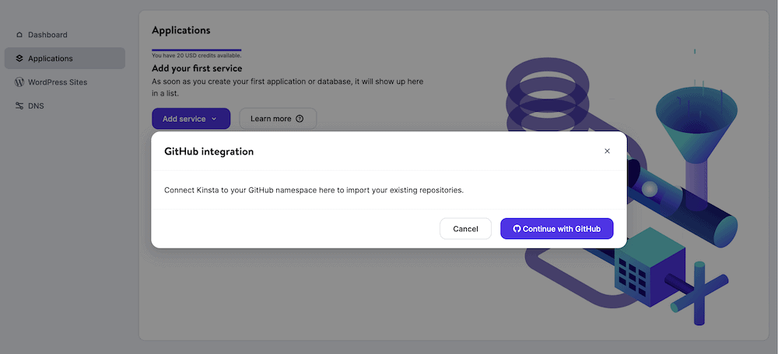Click the DNS routing icon in sidebar

pyautogui.click(x=19, y=106)
